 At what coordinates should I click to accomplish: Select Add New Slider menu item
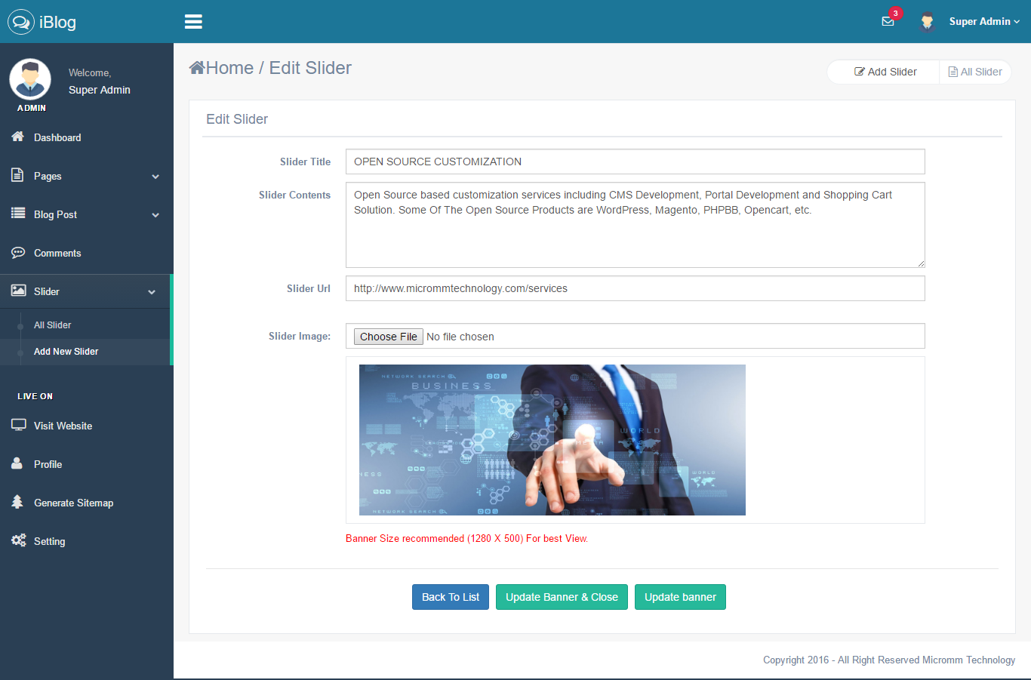[x=66, y=352]
